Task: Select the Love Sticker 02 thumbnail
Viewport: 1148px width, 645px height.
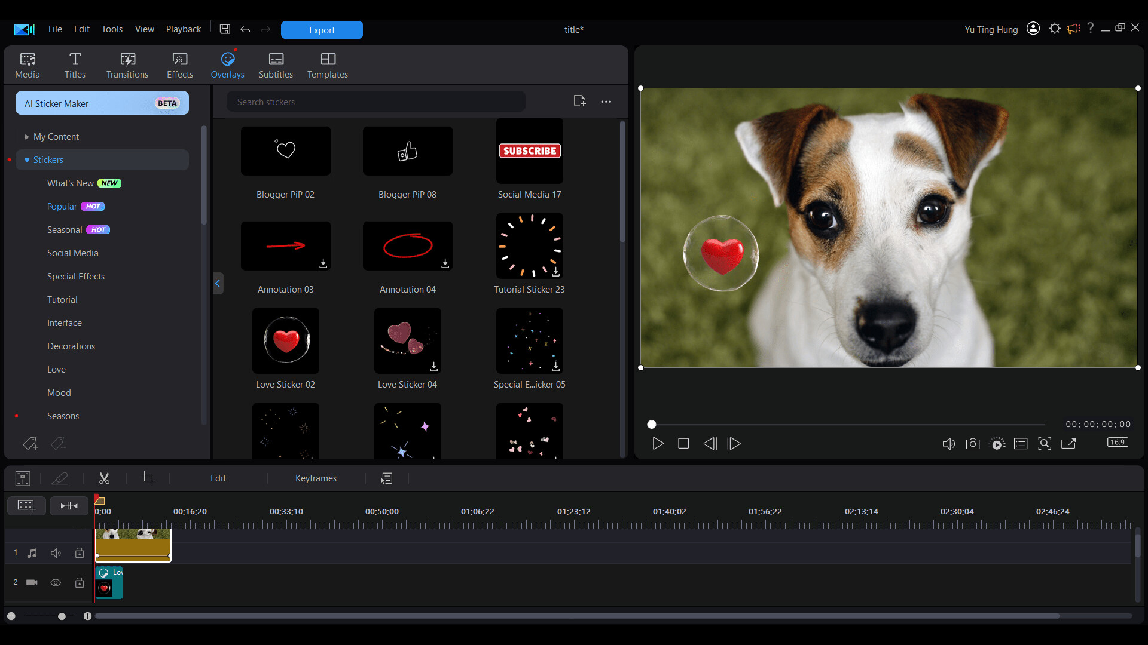Action: (285, 341)
